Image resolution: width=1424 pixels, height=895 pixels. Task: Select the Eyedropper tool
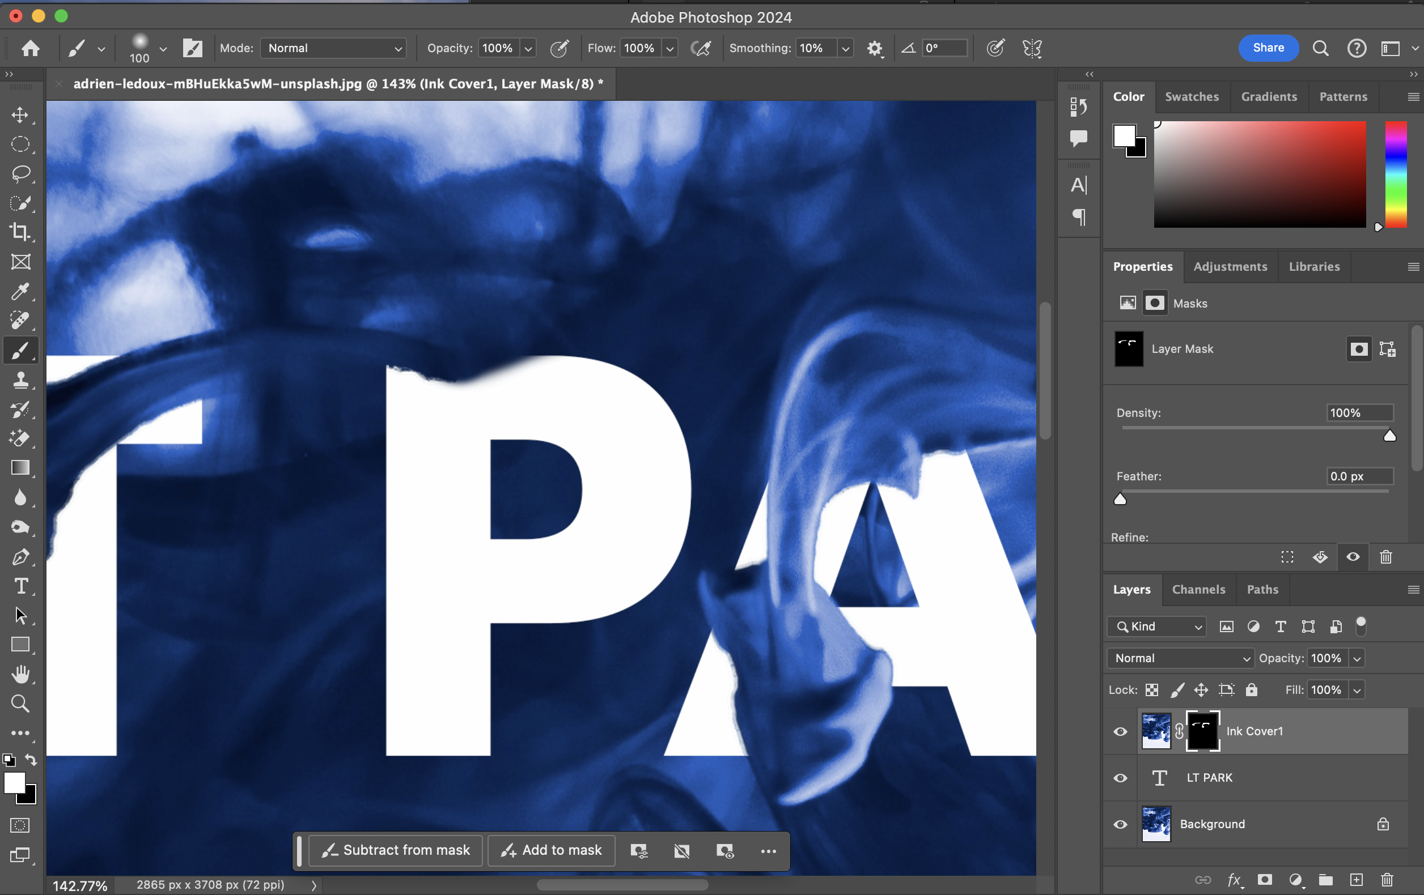click(21, 291)
